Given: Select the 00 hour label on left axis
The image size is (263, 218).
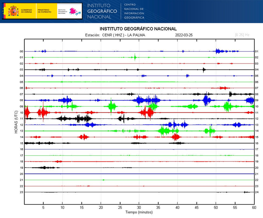Looking at the screenshot, I should 22,51.
